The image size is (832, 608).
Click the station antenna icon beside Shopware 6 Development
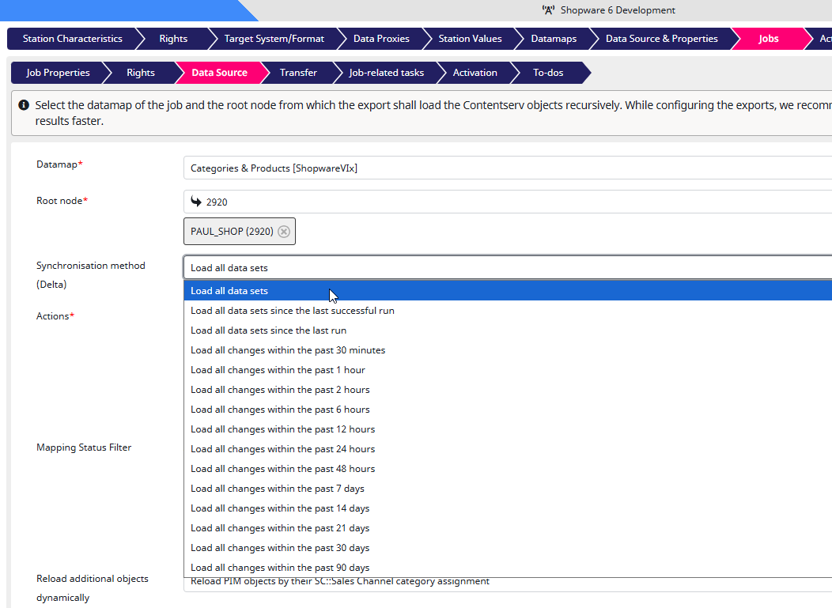pyautogui.click(x=548, y=10)
